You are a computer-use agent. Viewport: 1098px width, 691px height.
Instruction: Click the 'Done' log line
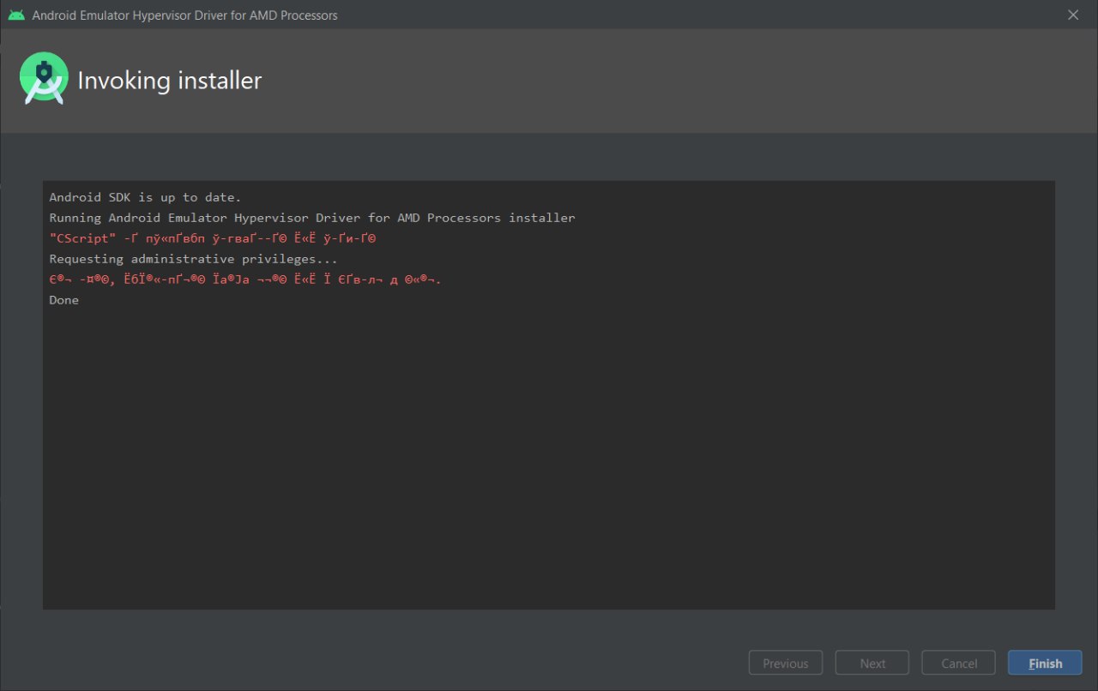coord(63,300)
